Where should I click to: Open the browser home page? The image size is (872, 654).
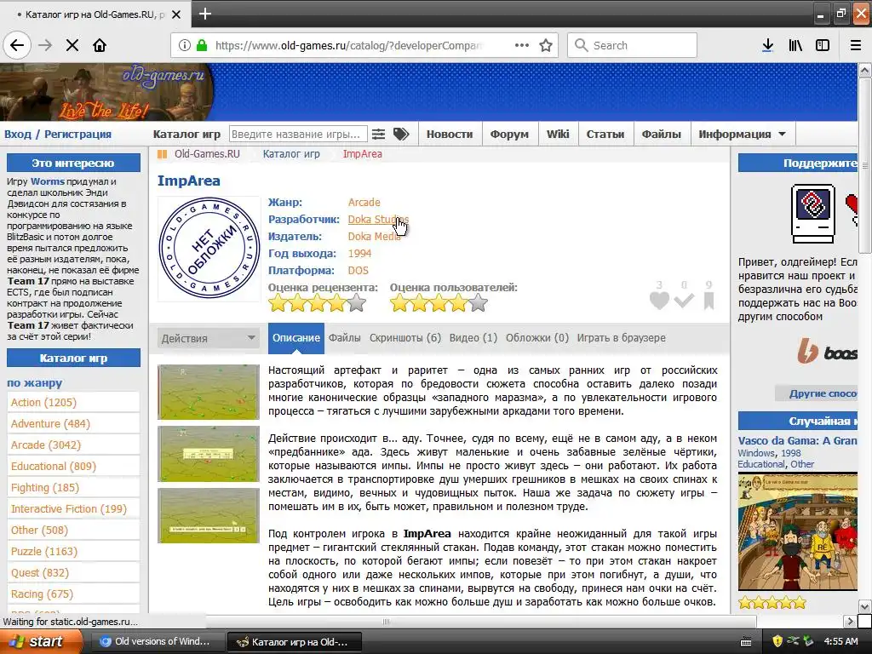100,45
